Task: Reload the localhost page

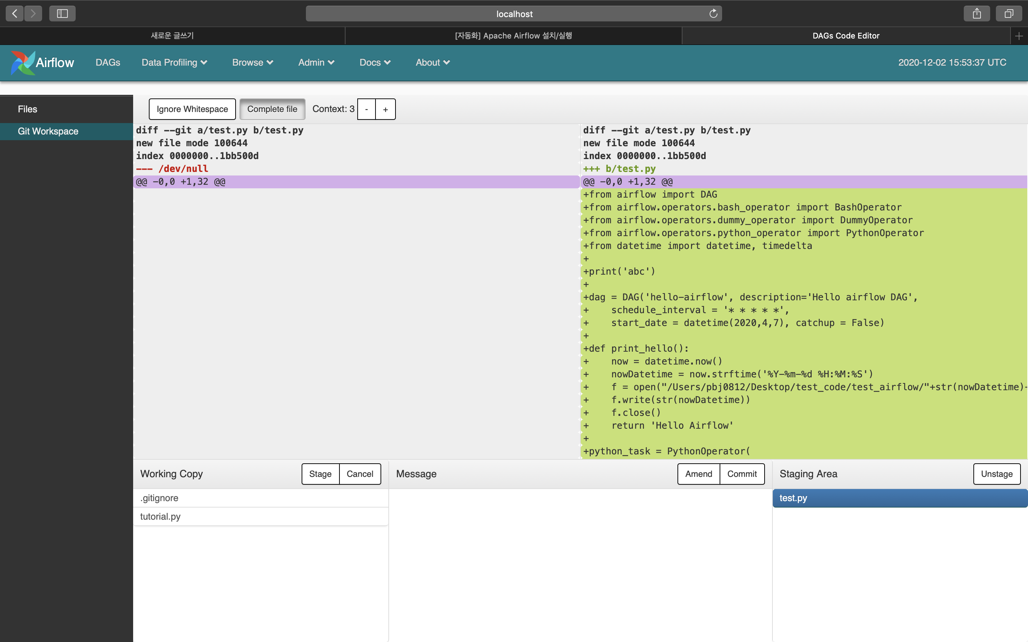Action: (x=713, y=14)
